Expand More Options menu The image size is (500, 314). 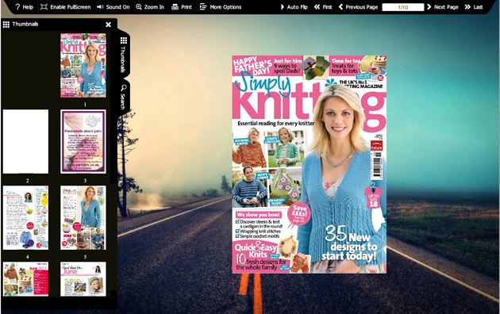[x=221, y=6]
